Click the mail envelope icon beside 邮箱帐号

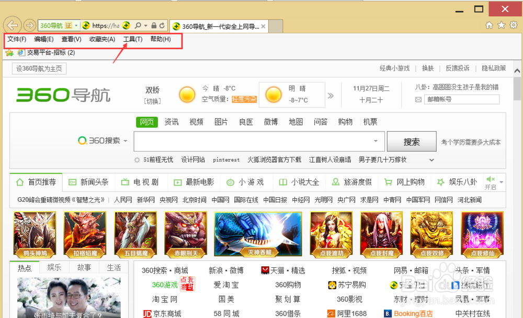tap(418, 99)
